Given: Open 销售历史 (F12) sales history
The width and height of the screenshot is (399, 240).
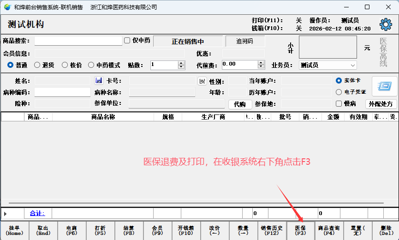Looking at the screenshot, I should pyautogui.click(x=272, y=230).
